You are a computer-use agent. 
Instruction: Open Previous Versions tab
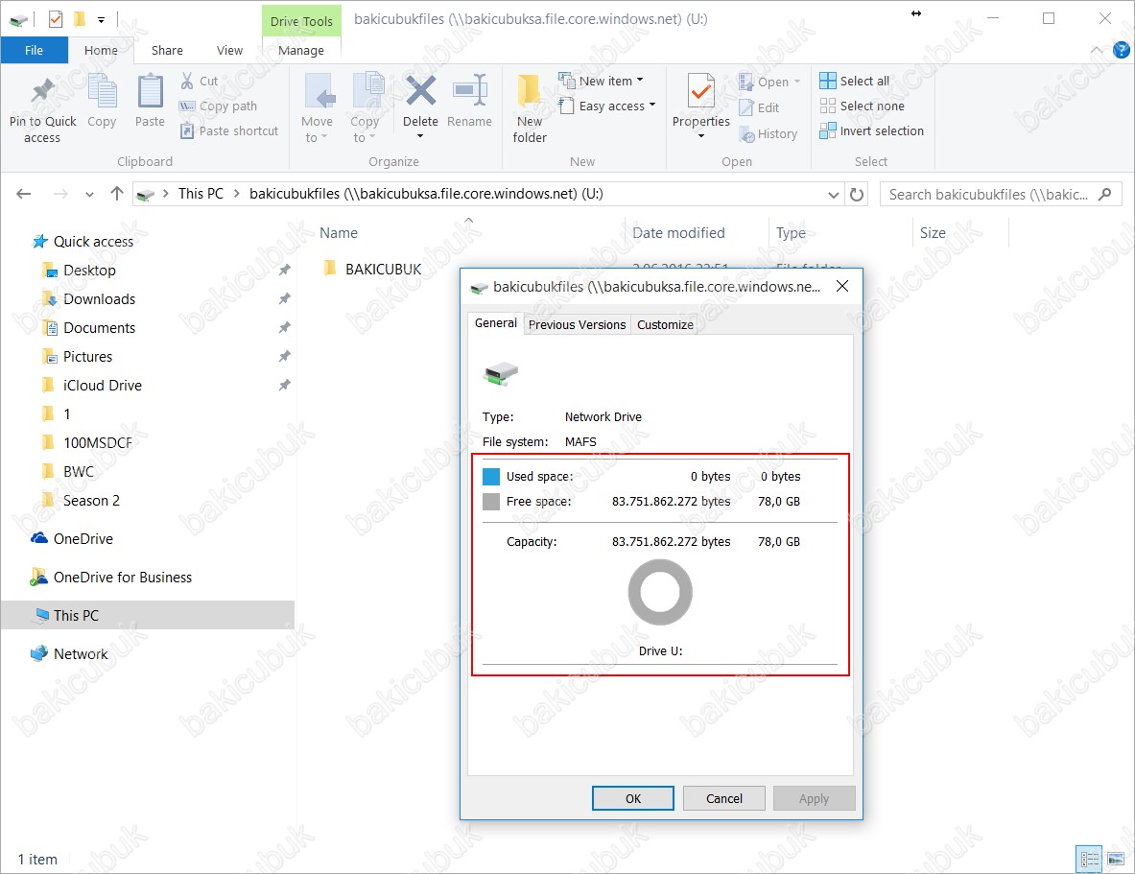pos(577,324)
